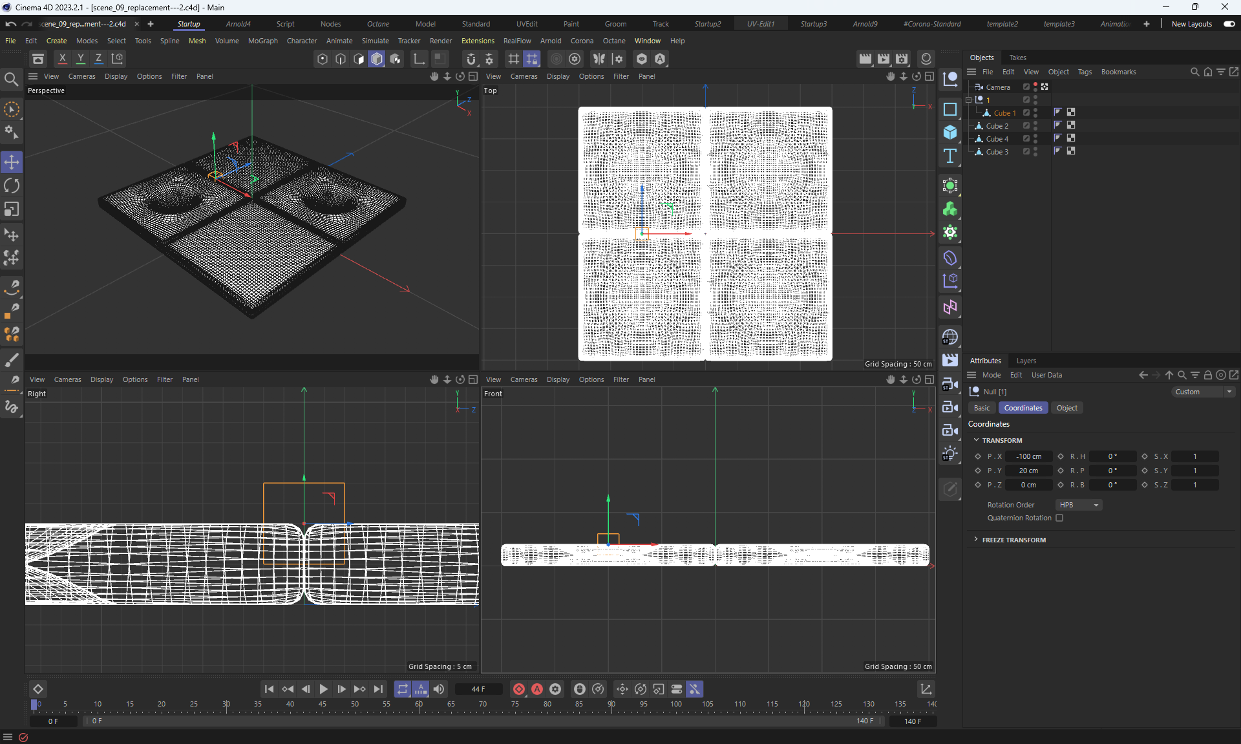Jump to the end of the animation
The height and width of the screenshot is (744, 1241).
(378, 689)
